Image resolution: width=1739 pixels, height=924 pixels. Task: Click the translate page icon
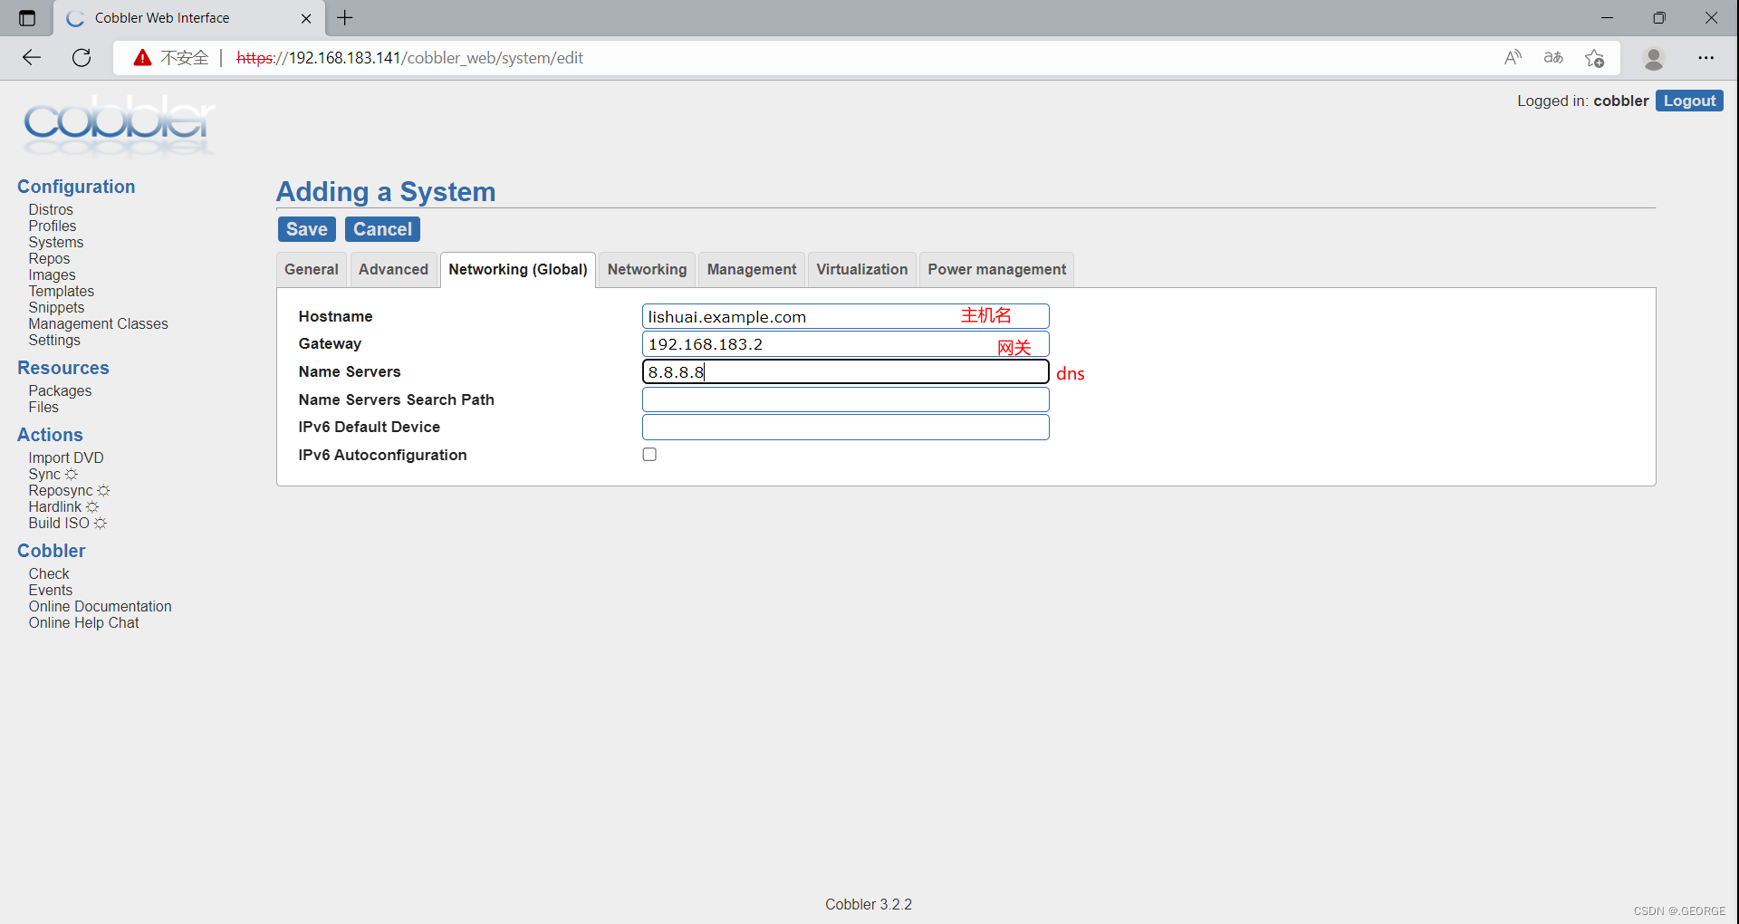point(1553,58)
